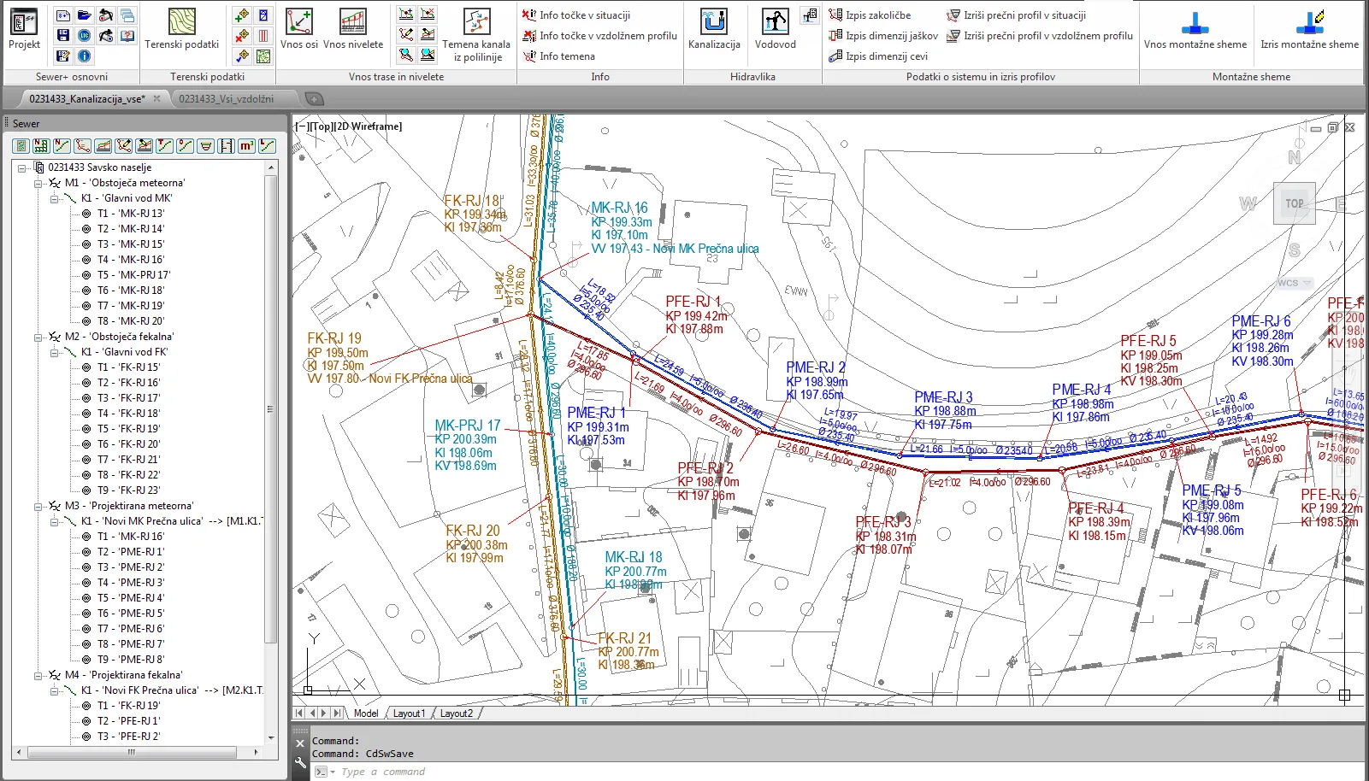Viewport: 1369px width, 781px height.
Task: Collapse the M3 'Projektirana meteorna' tree node
Action: (x=38, y=506)
